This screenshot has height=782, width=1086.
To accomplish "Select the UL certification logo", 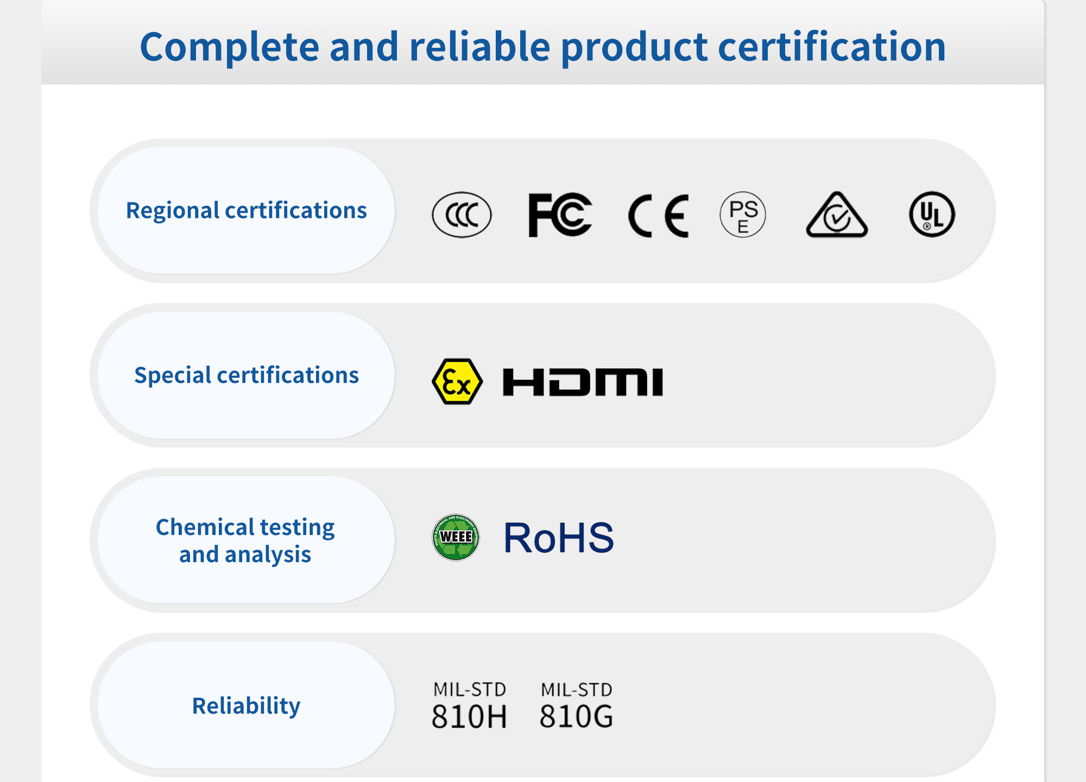I will pyautogui.click(x=932, y=214).
